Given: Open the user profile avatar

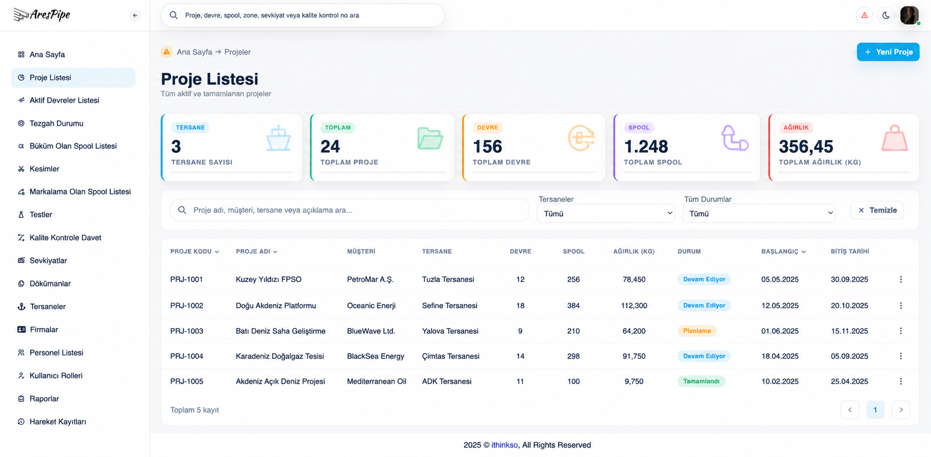Looking at the screenshot, I should (909, 16).
